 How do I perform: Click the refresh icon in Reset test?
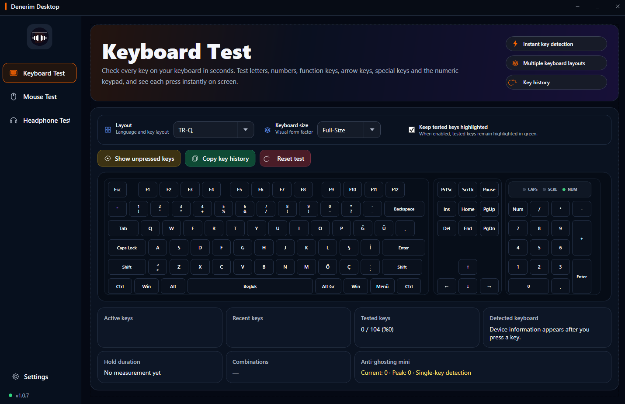click(267, 159)
